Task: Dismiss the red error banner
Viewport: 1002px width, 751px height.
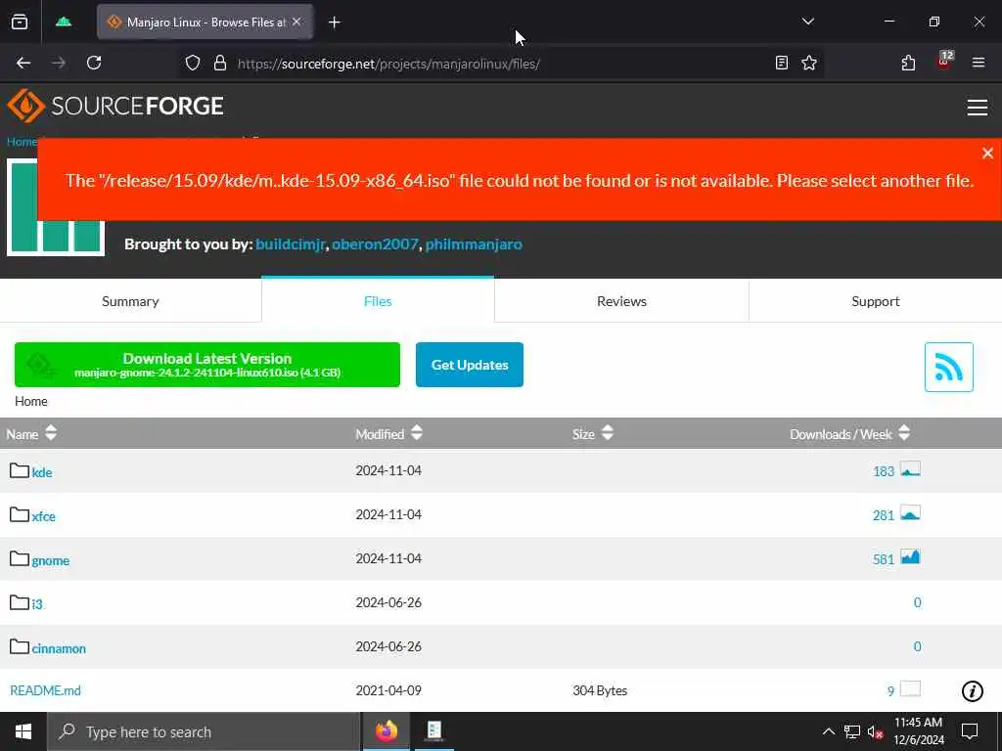Action: click(987, 153)
